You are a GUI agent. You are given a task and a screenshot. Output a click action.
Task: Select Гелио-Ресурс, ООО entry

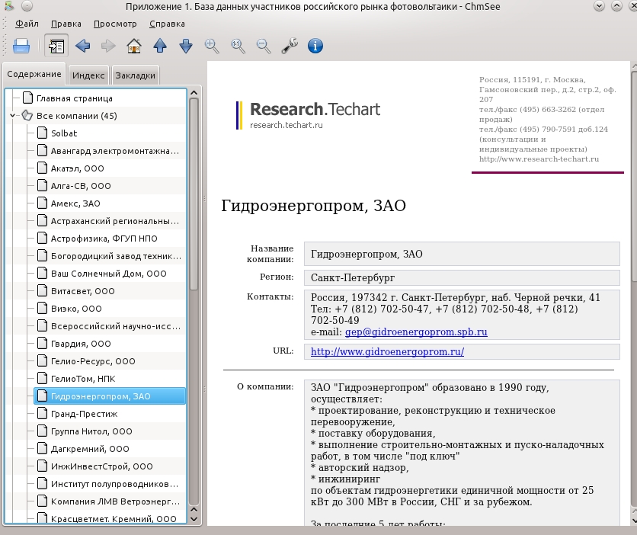point(93,360)
